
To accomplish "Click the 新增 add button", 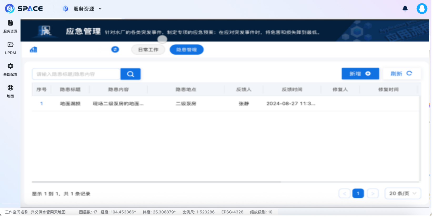I will (360, 74).
